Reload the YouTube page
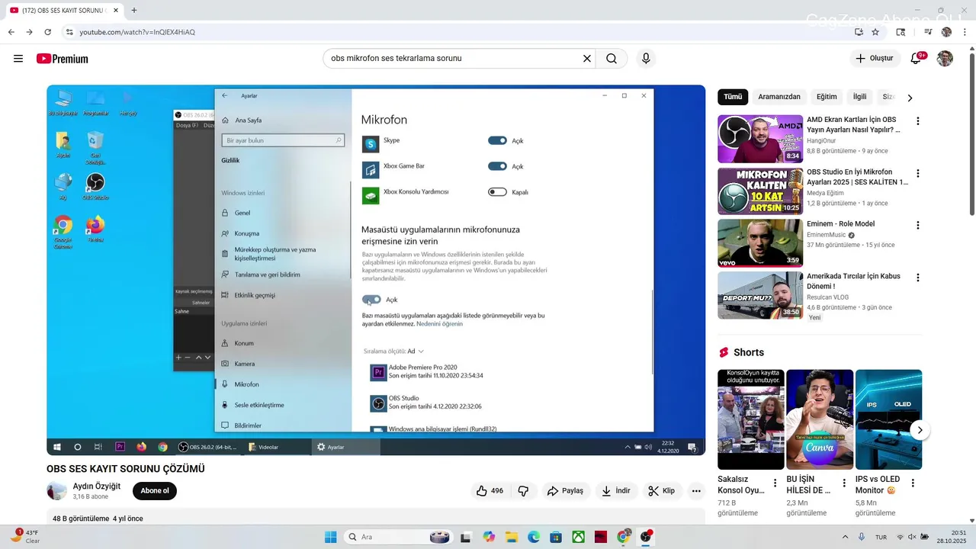This screenshot has width=976, height=549. (x=48, y=32)
